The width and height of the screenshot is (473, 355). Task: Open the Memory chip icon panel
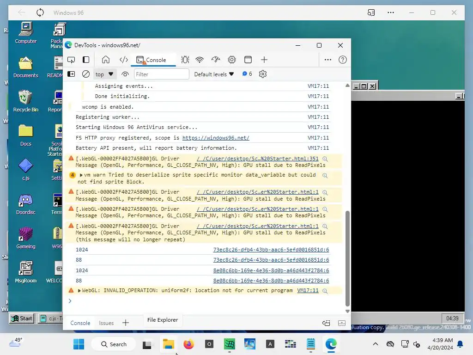tap(232, 60)
